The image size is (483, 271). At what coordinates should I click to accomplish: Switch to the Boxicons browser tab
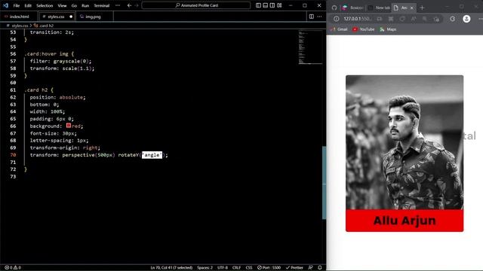[353, 8]
